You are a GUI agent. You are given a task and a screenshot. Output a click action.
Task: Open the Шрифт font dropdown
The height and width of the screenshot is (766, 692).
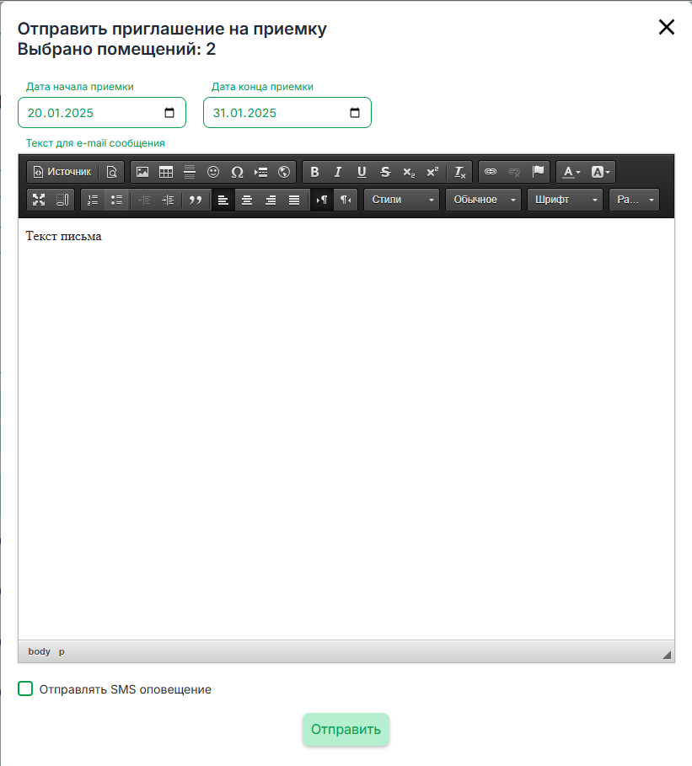coord(565,200)
